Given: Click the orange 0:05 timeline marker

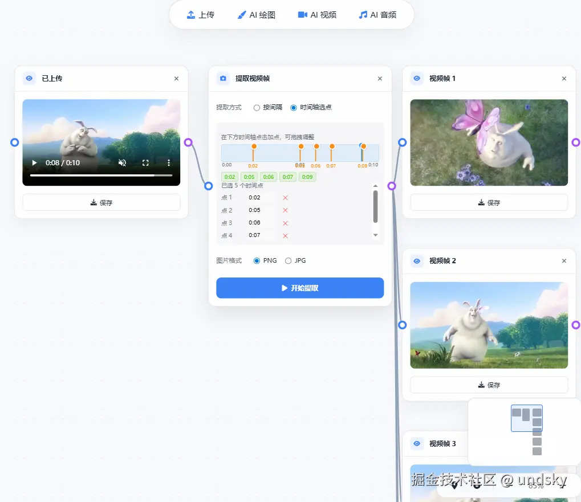Looking at the screenshot, I should pyautogui.click(x=300, y=146).
